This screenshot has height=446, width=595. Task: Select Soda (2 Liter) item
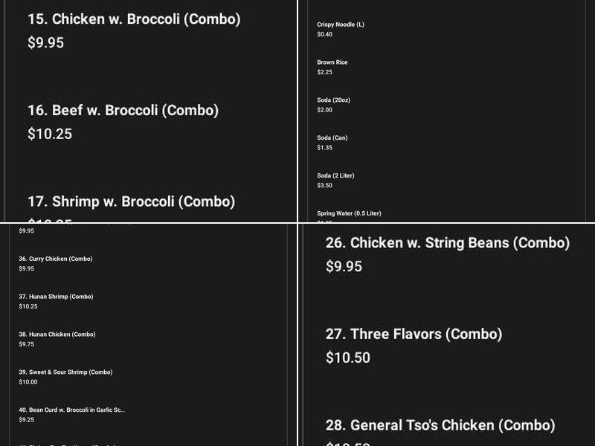pyautogui.click(x=335, y=176)
